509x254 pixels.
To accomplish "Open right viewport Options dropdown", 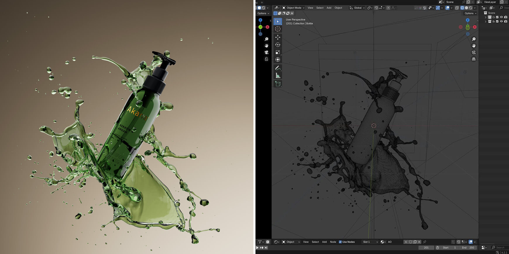I will point(470,13).
